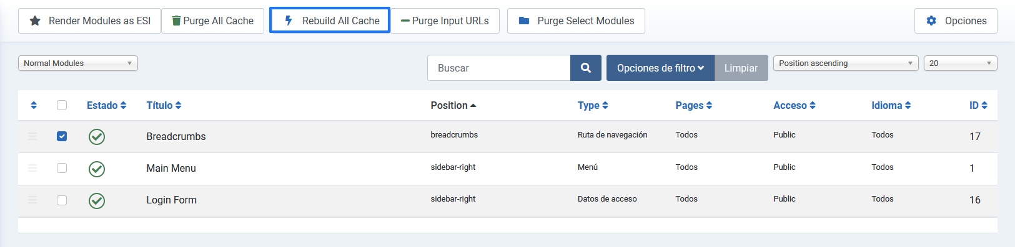Click ID value 16
1015x247 pixels.
(975, 200)
